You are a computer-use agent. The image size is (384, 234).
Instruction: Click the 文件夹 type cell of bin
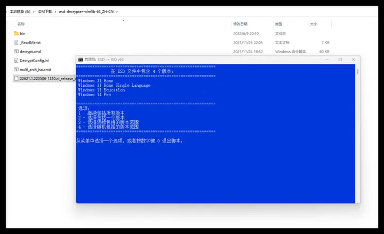pos(280,34)
